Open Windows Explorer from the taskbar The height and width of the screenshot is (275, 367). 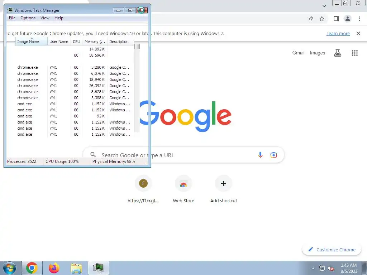76,268
